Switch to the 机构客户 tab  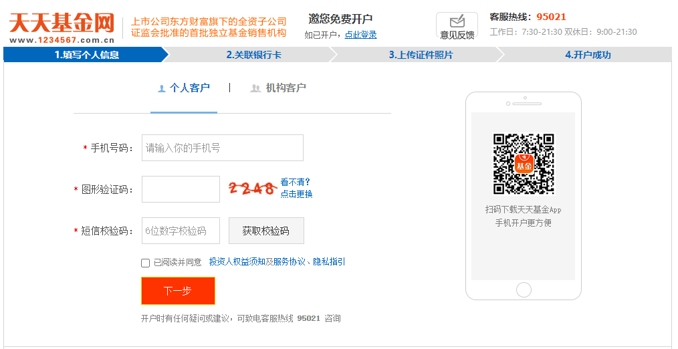tap(278, 88)
